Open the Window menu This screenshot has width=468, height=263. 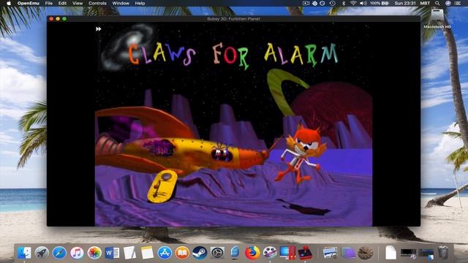tap(121, 3)
